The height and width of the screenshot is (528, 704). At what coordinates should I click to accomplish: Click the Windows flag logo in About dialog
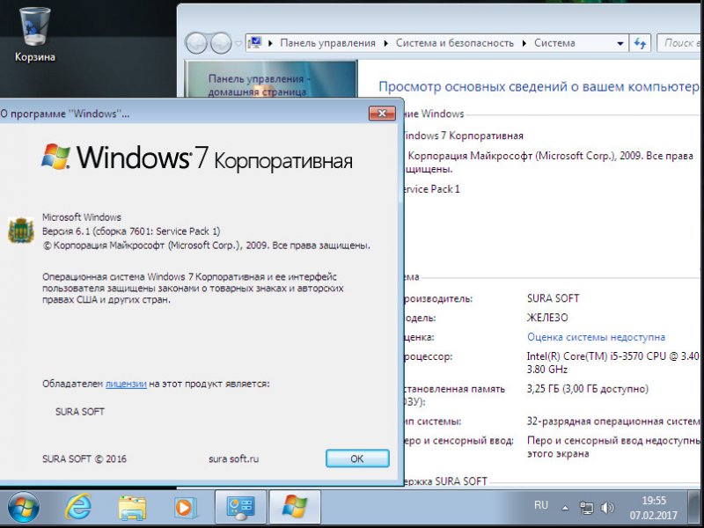(55, 157)
